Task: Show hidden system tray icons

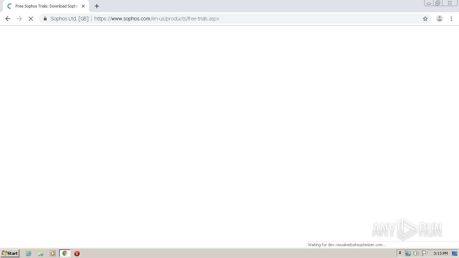Action: 400,253
